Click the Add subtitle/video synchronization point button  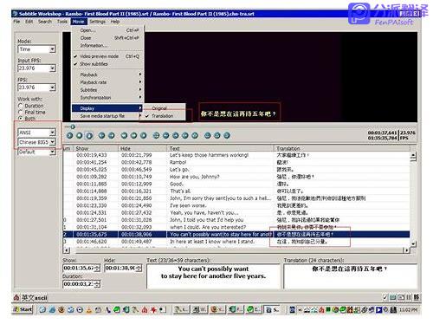click(x=227, y=135)
